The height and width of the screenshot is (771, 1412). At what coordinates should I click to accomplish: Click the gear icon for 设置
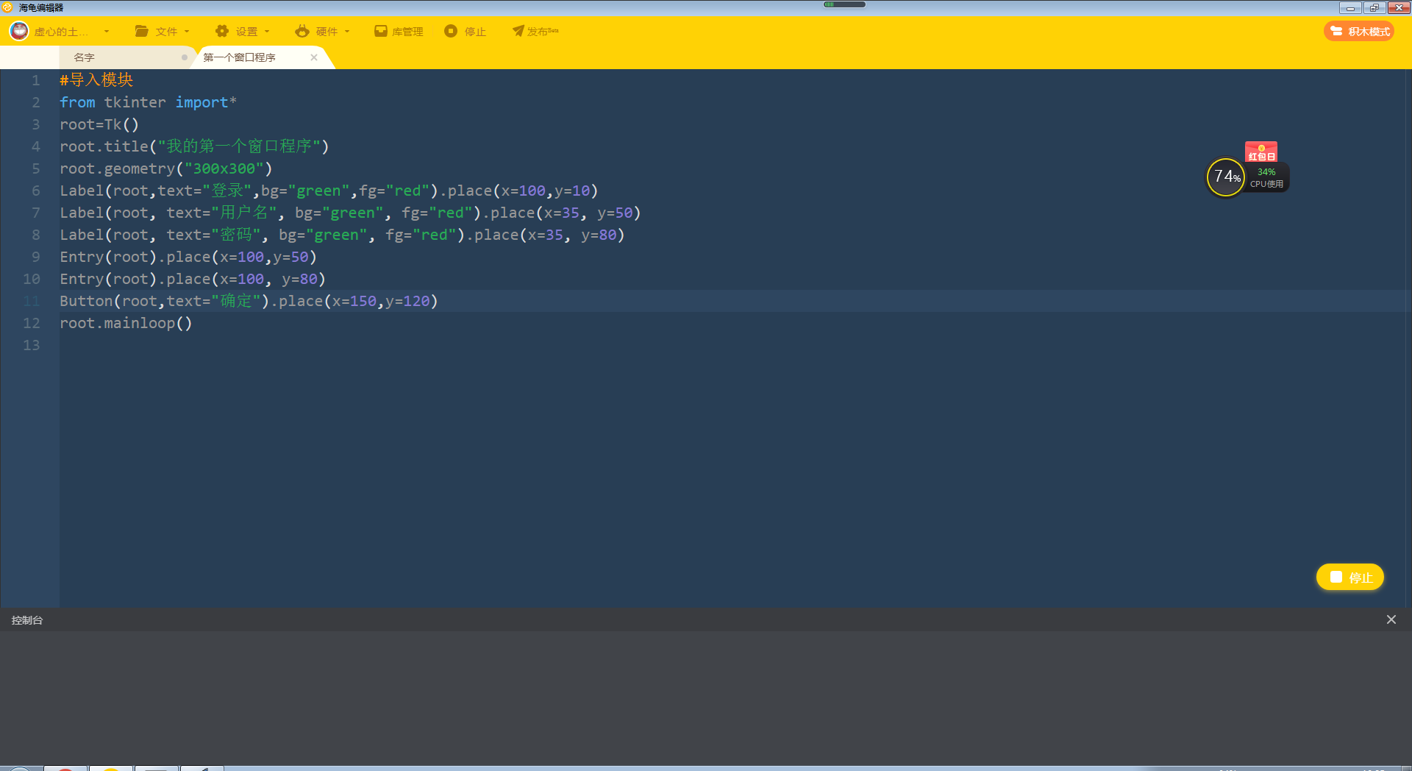point(222,31)
